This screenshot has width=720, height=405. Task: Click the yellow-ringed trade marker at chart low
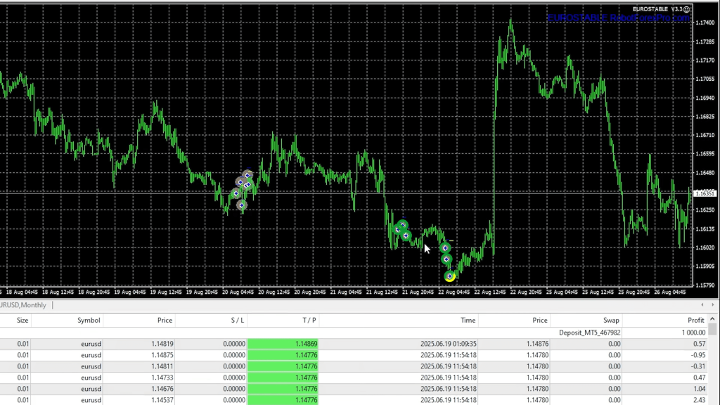pos(450,276)
